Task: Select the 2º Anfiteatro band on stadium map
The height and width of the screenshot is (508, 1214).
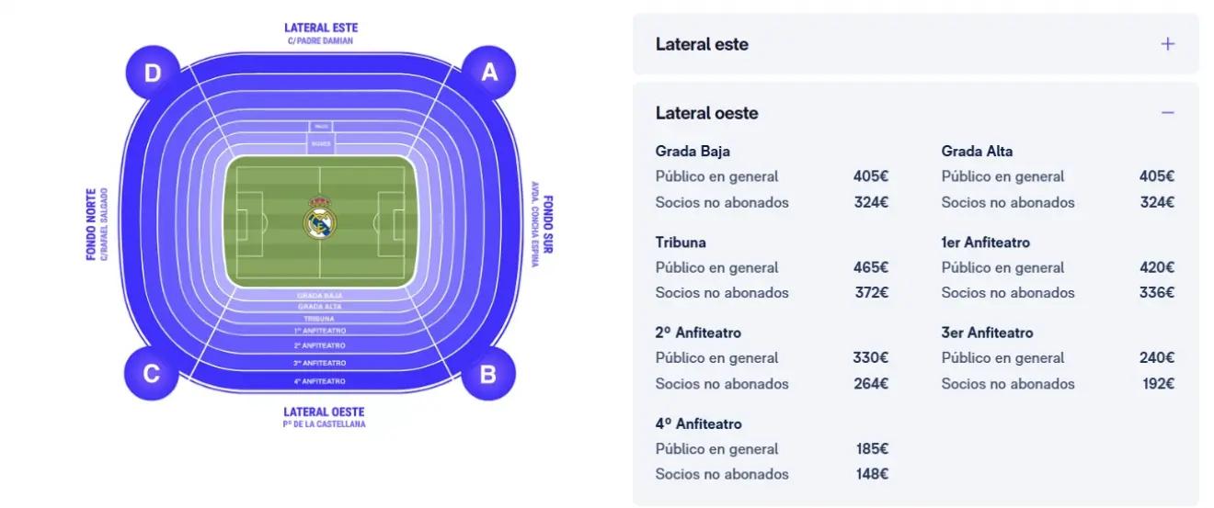Action: (x=320, y=345)
